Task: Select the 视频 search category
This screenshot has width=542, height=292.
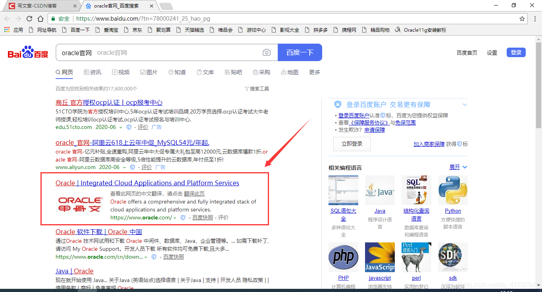Action: point(121,72)
